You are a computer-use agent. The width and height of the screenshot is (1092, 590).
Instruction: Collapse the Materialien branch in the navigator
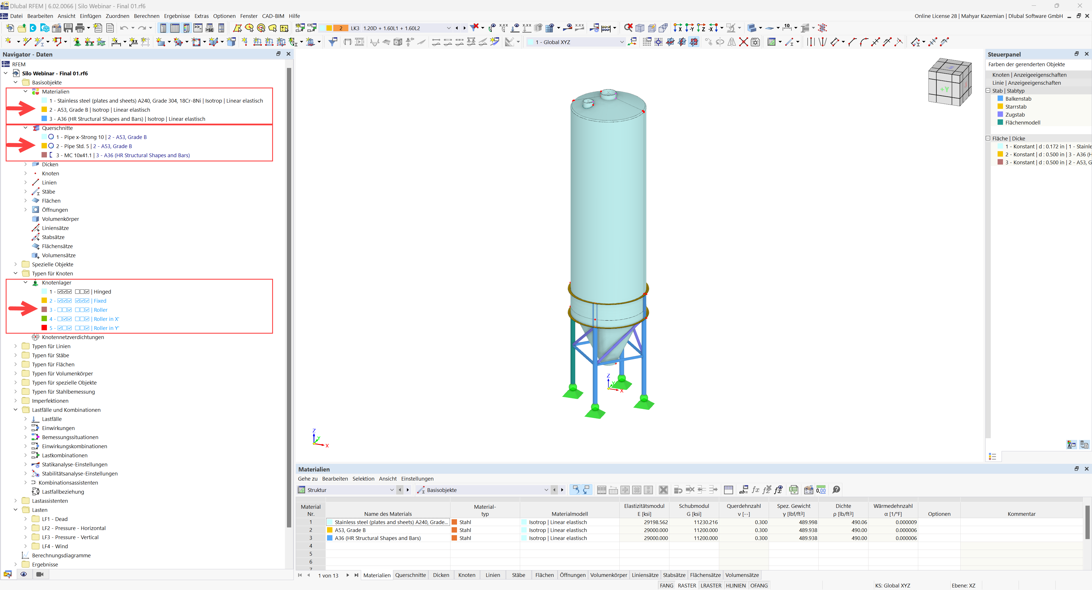click(x=25, y=92)
